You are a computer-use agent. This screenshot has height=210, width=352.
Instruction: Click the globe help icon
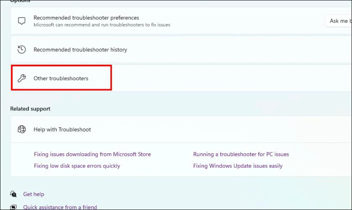[21, 129]
